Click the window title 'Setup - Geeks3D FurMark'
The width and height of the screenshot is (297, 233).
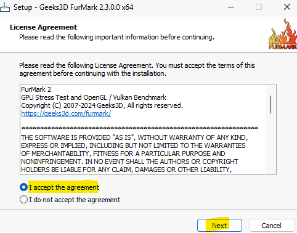point(73,7)
